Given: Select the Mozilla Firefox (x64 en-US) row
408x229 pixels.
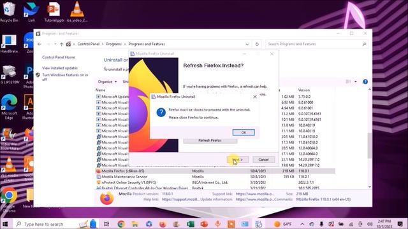Looking at the screenshot, I should coord(215,171).
